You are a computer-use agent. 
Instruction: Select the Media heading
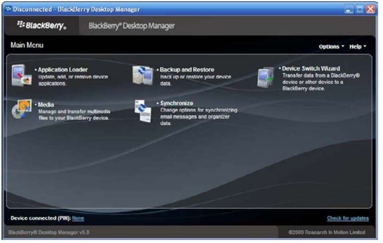[46, 105]
